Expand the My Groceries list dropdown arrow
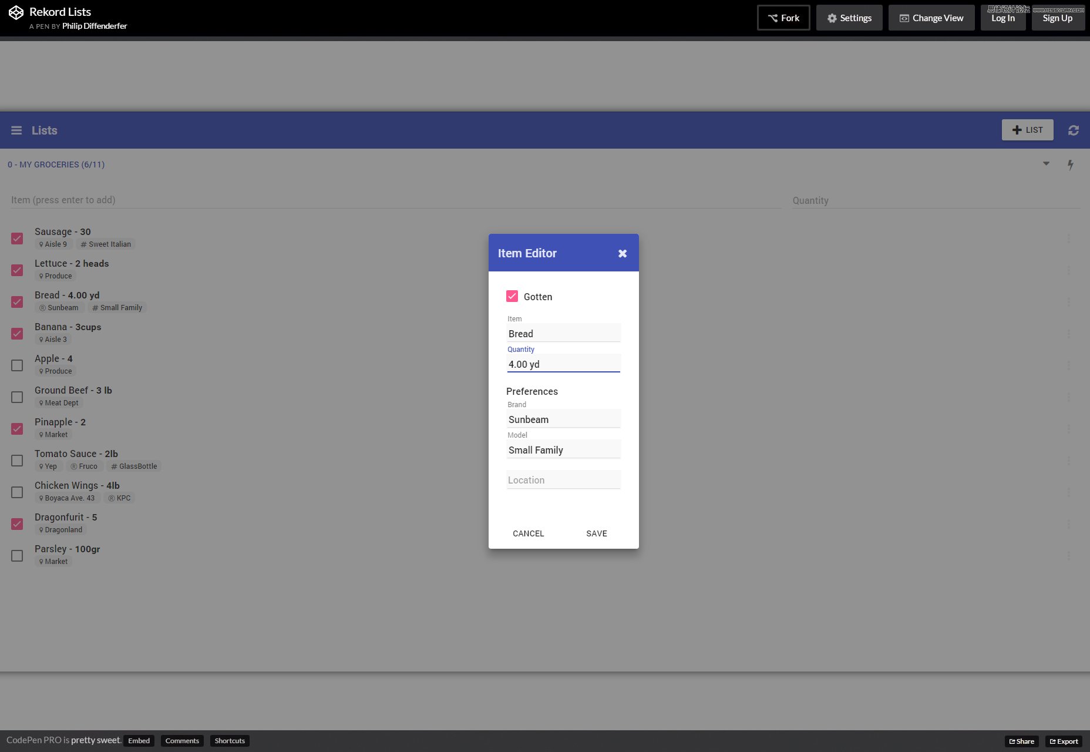Screen dimensions: 1090x752 coord(1046,164)
